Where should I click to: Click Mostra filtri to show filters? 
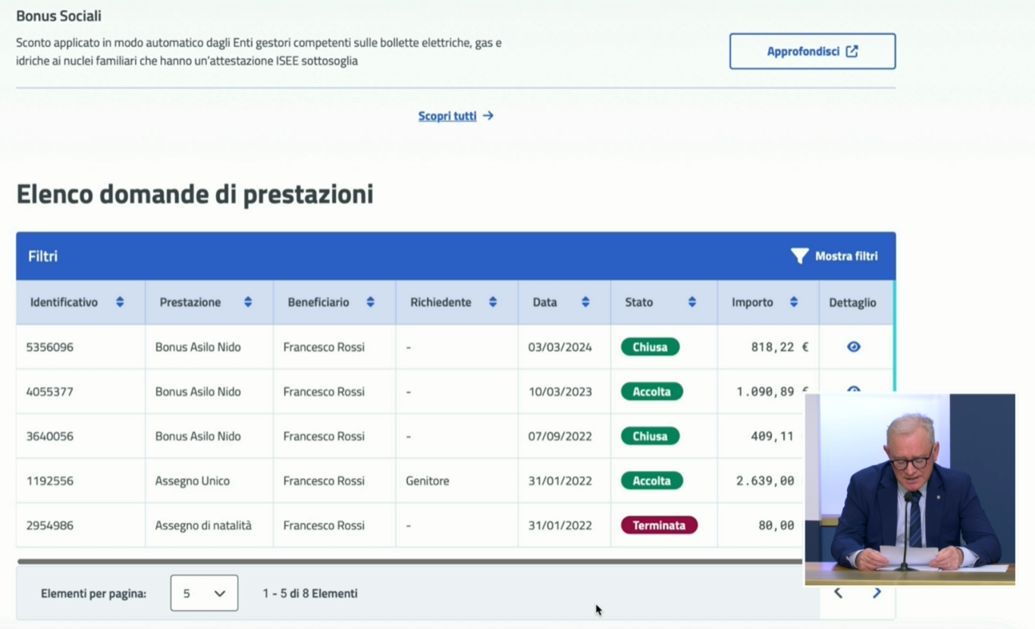[x=845, y=256]
